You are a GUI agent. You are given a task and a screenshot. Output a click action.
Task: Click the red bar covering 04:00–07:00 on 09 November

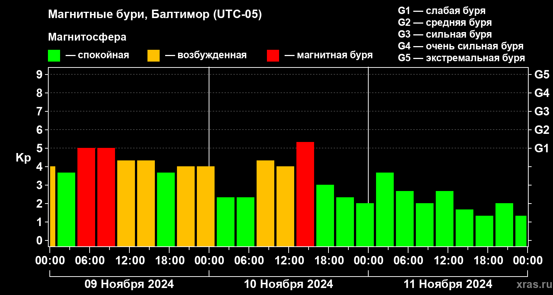[x=86, y=197]
